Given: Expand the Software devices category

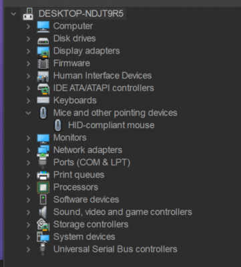Looking at the screenshot, I should coord(28,200).
